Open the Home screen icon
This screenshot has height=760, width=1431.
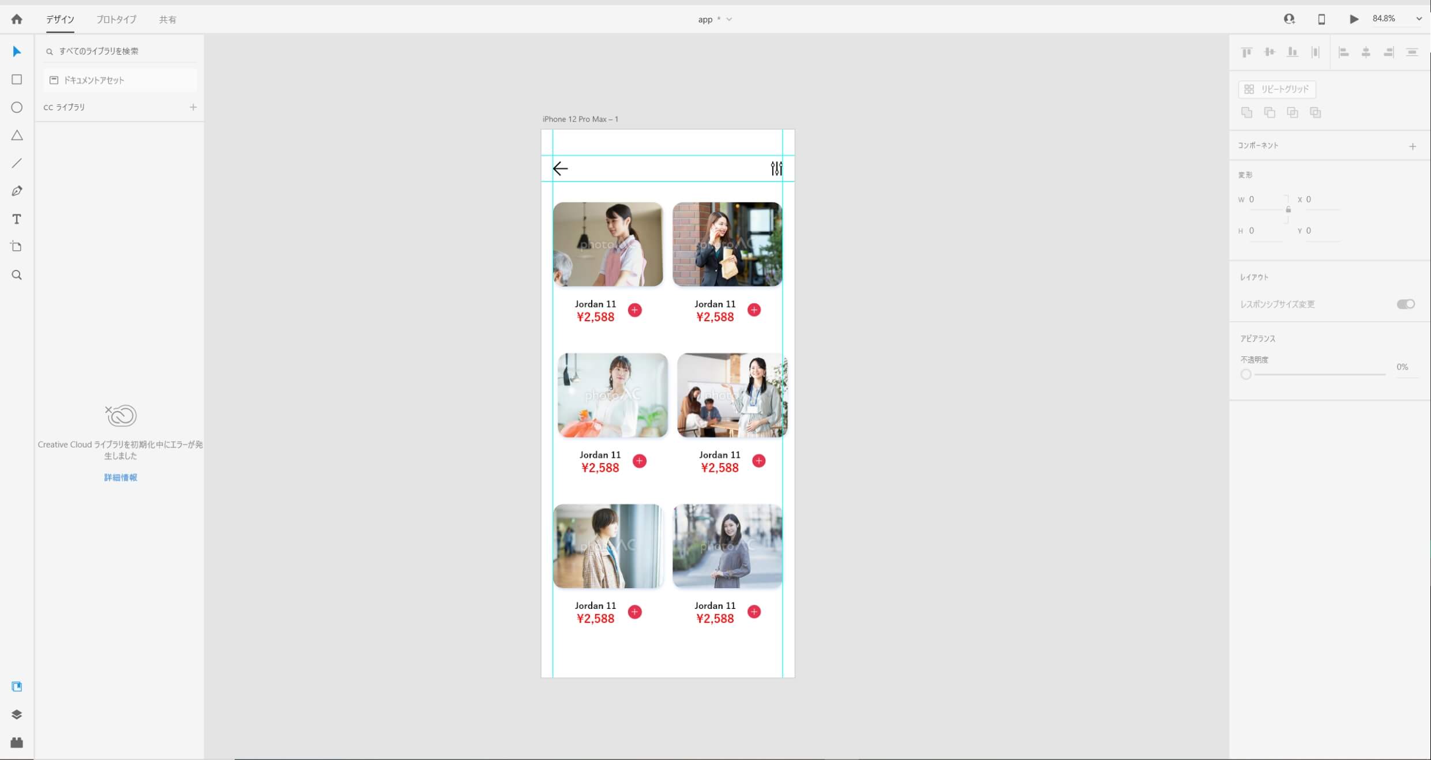tap(17, 19)
